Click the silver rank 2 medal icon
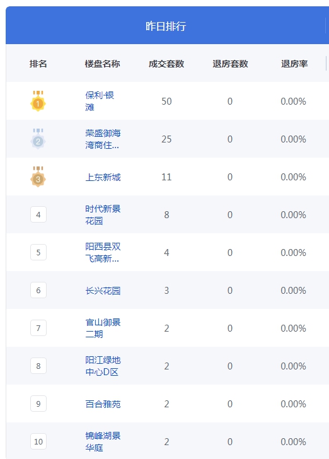This screenshot has width=329, height=459. (38, 139)
